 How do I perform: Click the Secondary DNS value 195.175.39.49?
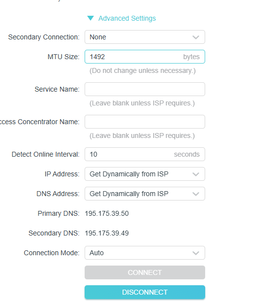107,233
